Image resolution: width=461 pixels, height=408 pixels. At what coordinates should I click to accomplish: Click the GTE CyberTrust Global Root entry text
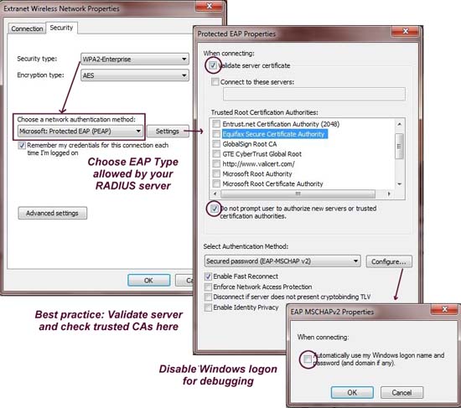tap(262, 154)
